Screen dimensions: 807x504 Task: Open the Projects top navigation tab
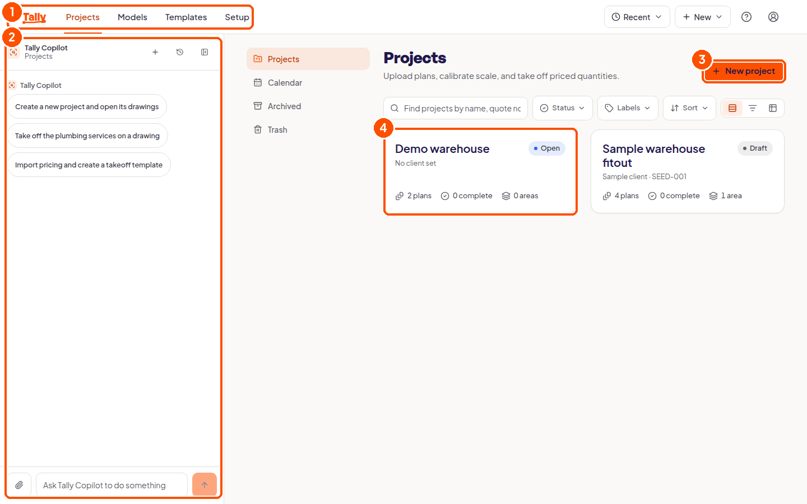coord(82,17)
